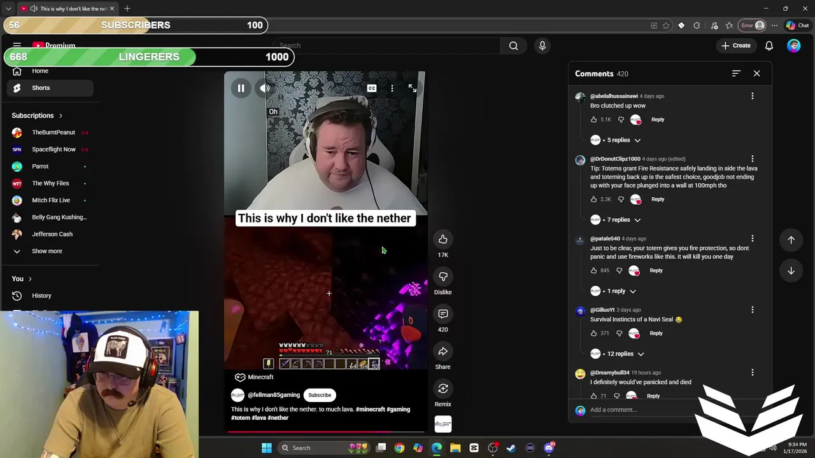Share the Short
Viewport: 815px width, 458px height.
(x=443, y=351)
